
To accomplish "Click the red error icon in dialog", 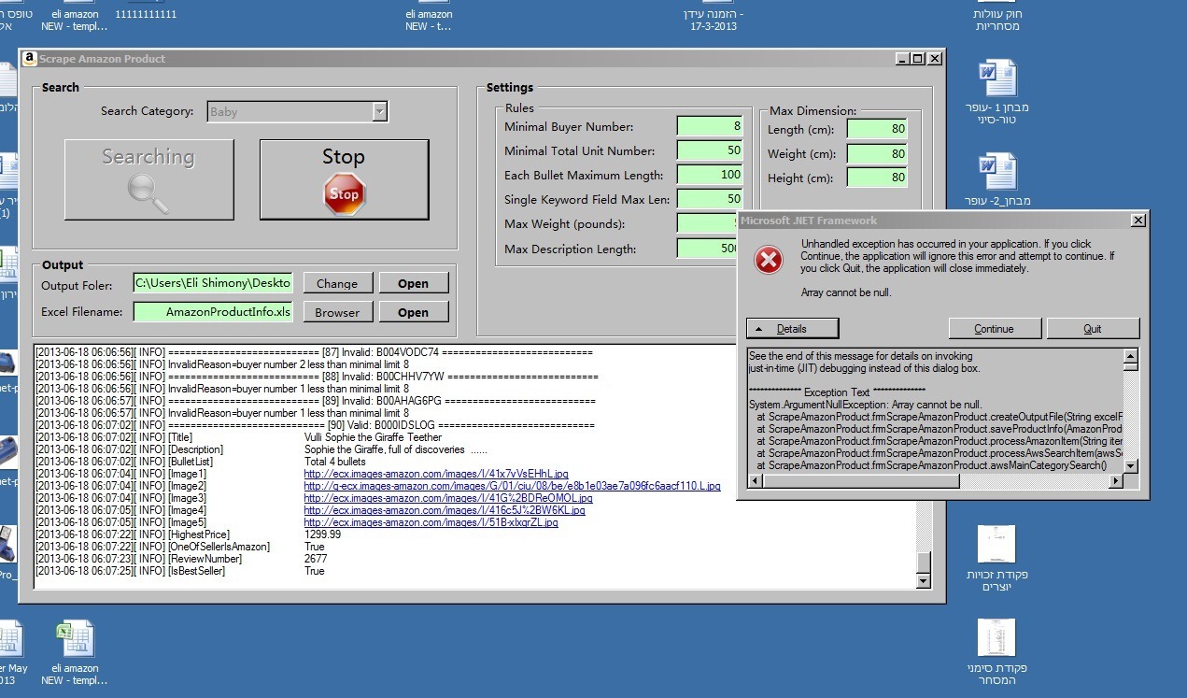I will (769, 260).
